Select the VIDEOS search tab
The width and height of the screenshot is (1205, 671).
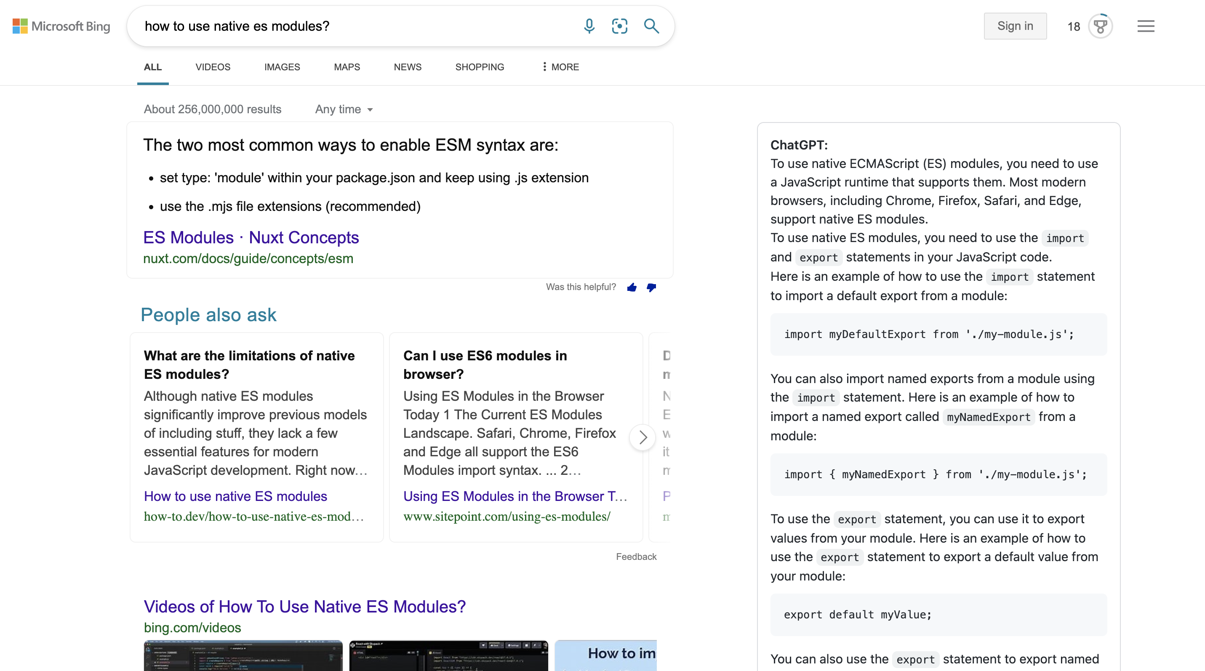pyautogui.click(x=212, y=67)
